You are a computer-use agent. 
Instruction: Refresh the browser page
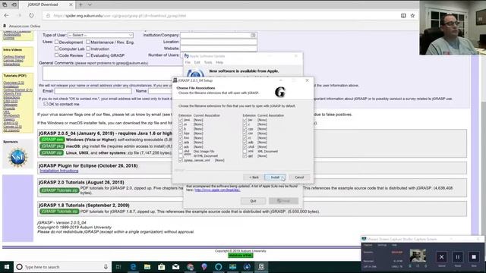click(31, 15)
